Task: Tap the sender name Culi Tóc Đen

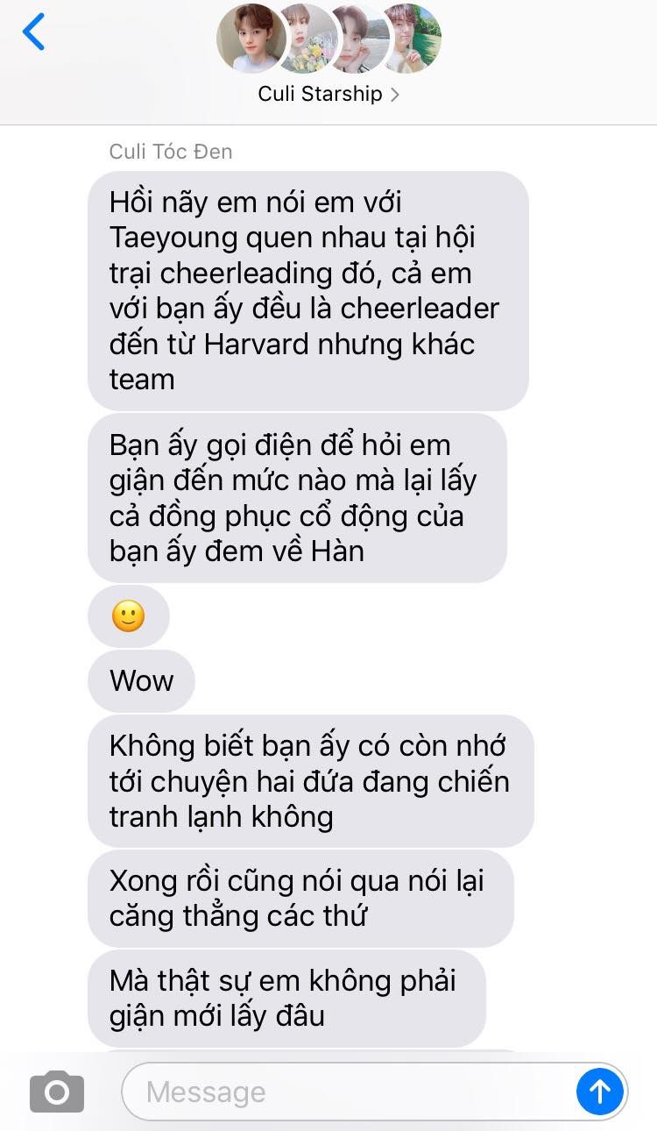Action: (x=171, y=152)
